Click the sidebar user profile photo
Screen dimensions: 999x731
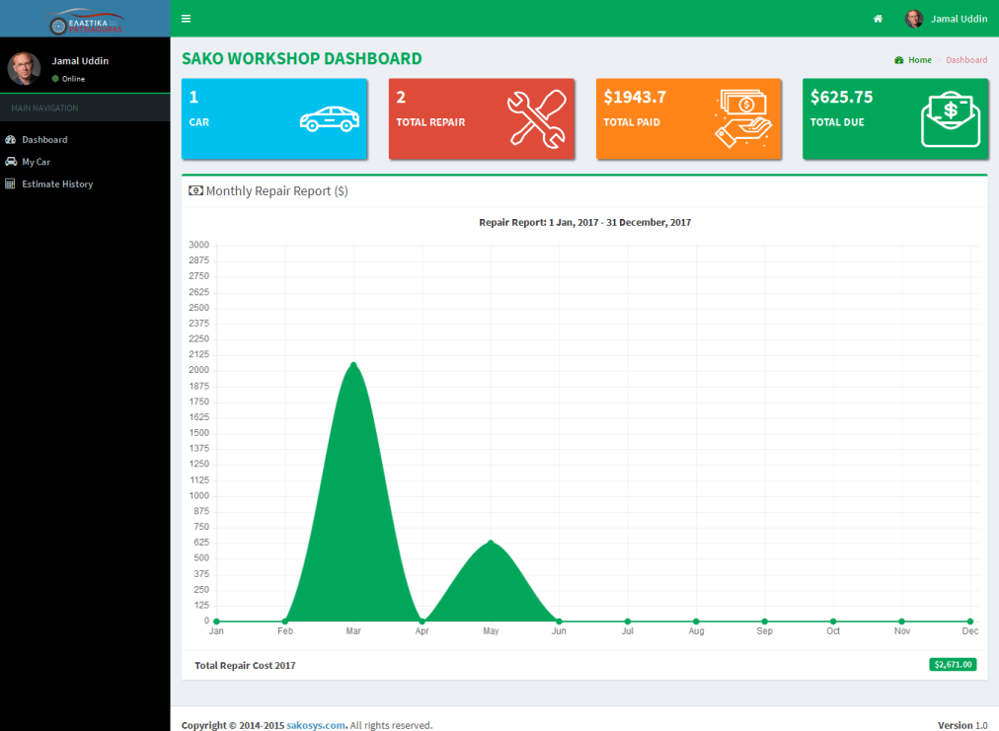(24, 68)
